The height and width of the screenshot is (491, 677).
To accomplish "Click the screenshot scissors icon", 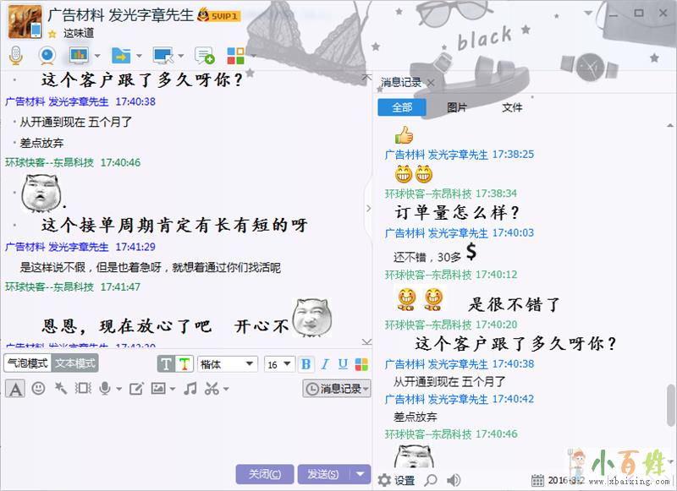I will (x=212, y=389).
